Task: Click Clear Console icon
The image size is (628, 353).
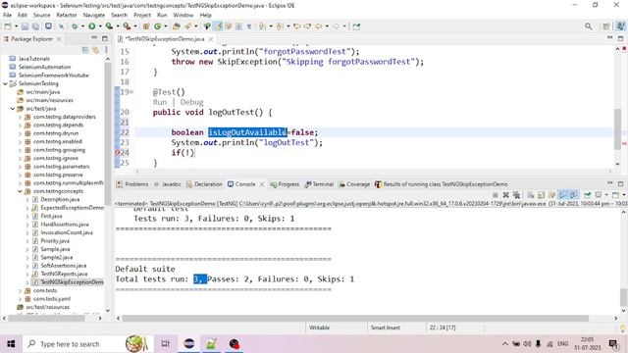Action: tap(530, 195)
